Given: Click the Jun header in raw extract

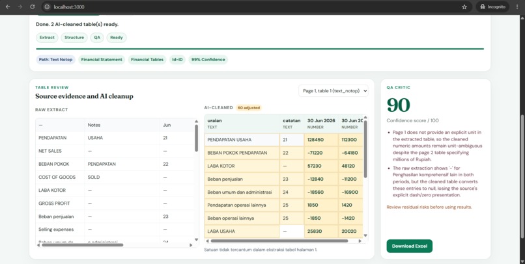Looking at the screenshot, I should tap(177, 125).
